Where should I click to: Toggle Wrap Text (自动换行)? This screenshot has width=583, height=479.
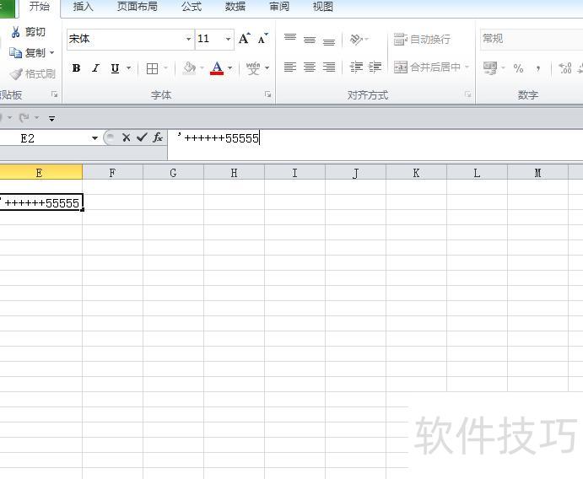(x=422, y=39)
